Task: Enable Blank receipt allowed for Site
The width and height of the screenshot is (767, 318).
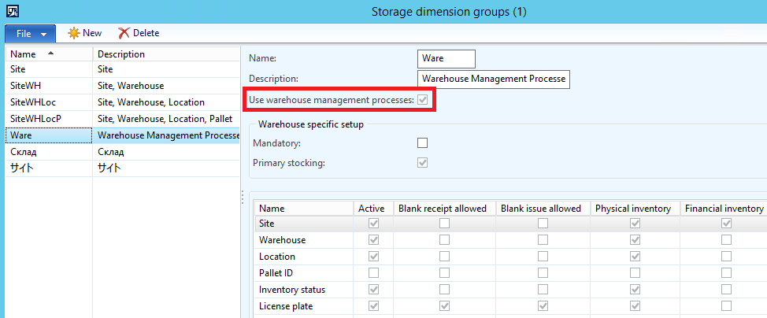Action: (x=445, y=224)
